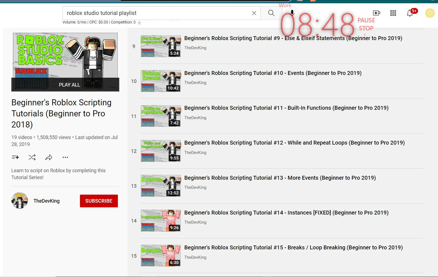Click TheDevKing under Tutorial #9
438x277 pixels.
[195, 48]
